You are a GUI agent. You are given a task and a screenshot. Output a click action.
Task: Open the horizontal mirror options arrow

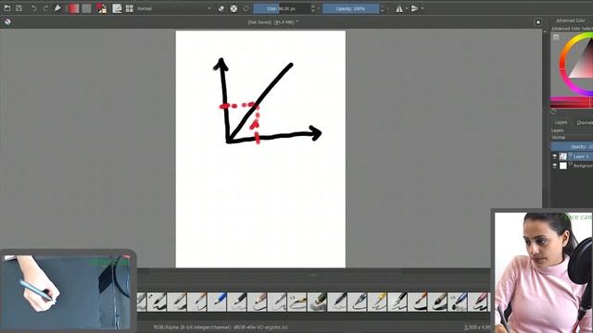pos(407,8)
